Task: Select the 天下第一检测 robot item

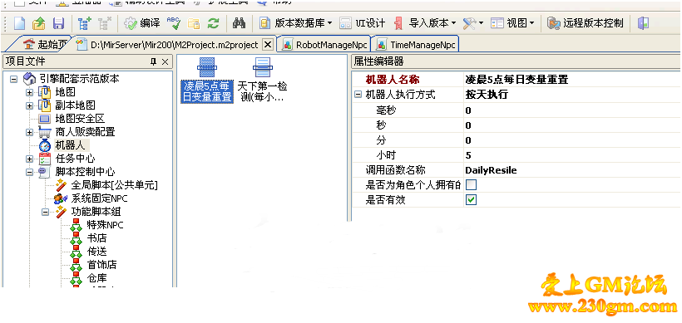Action: click(x=262, y=79)
